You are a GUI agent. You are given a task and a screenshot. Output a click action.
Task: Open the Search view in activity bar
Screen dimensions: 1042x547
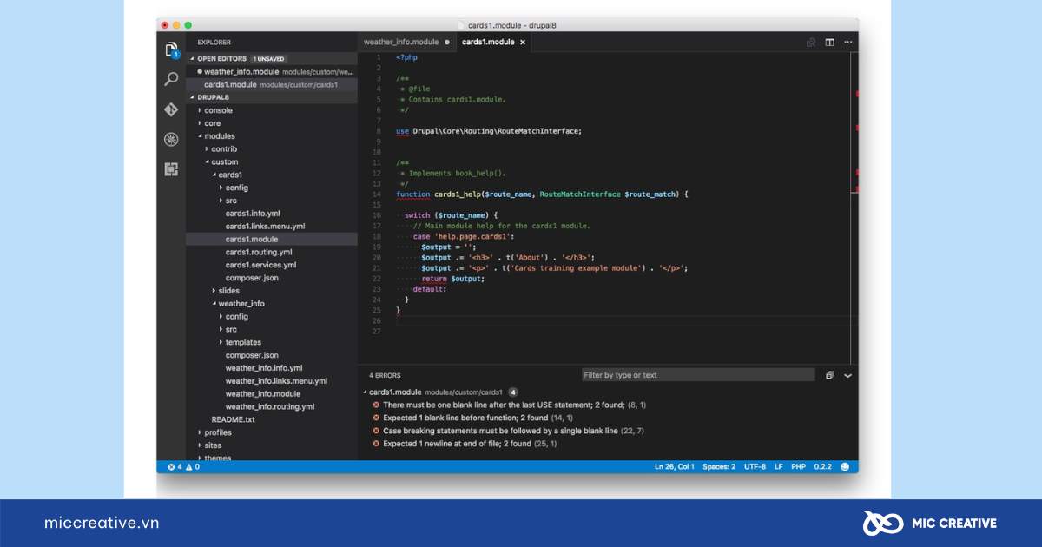pyautogui.click(x=171, y=79)
